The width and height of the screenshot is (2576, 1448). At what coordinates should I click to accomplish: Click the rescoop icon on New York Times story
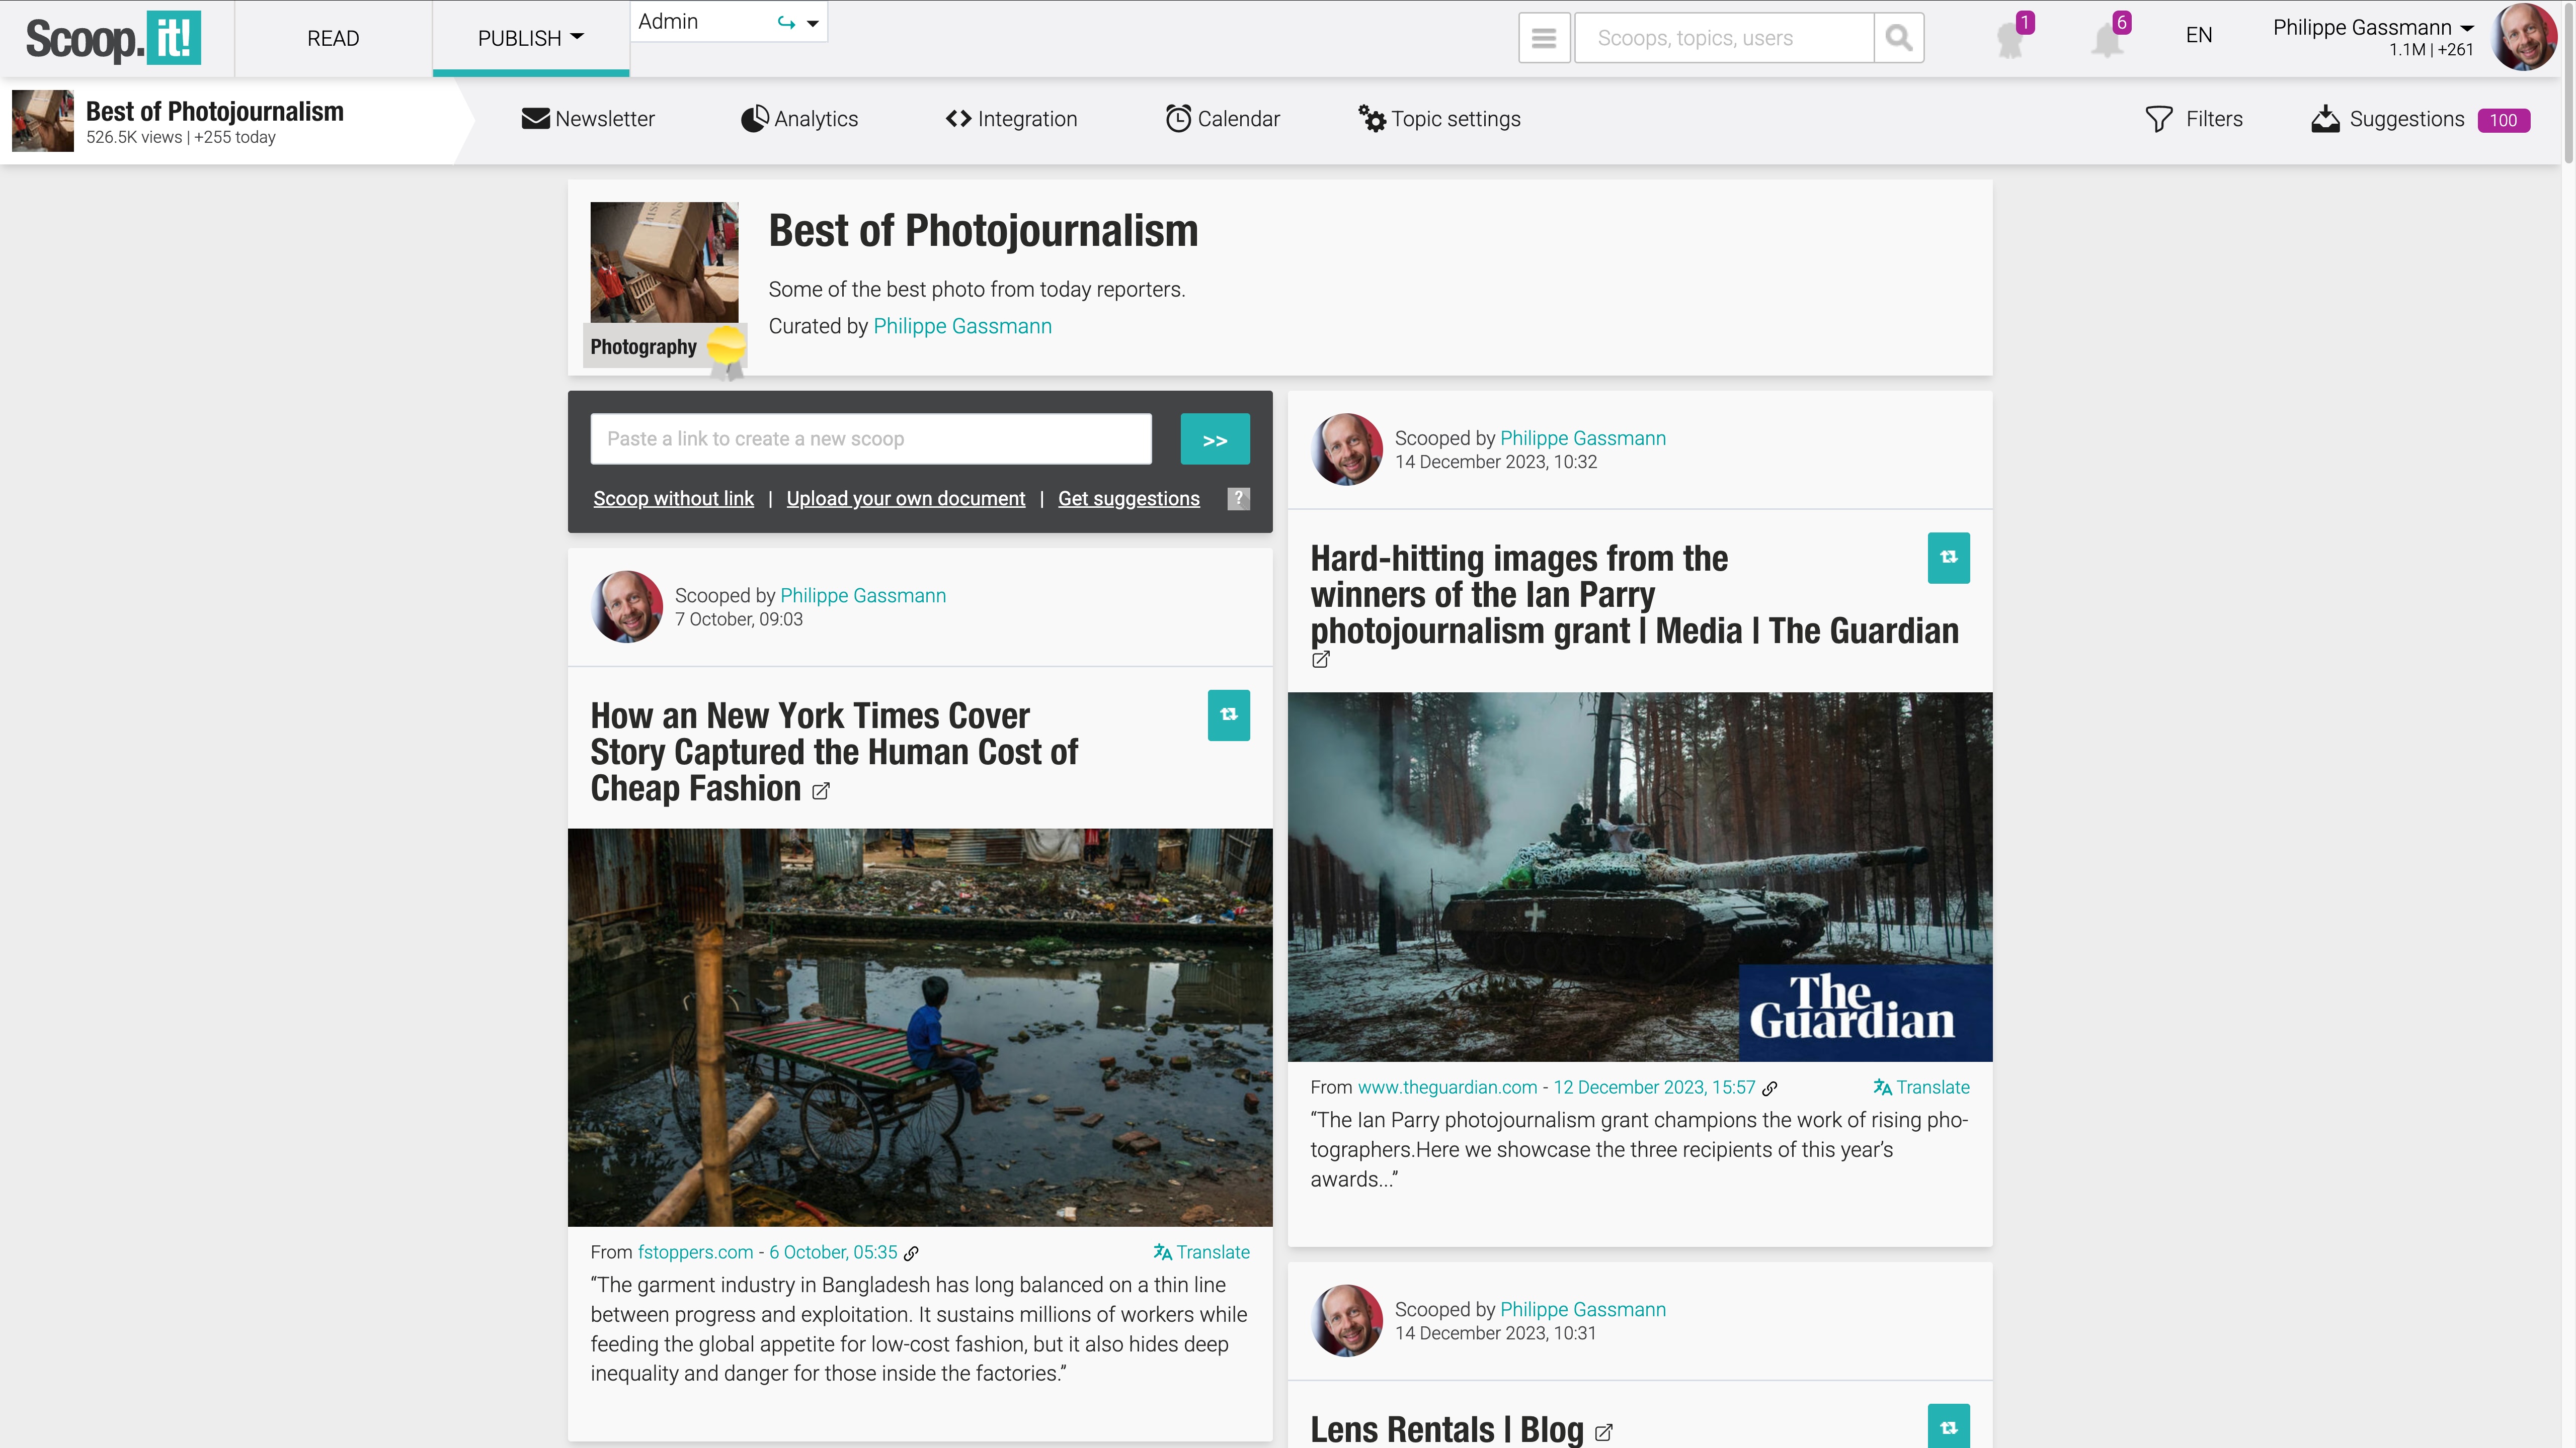click(1228, 714)
